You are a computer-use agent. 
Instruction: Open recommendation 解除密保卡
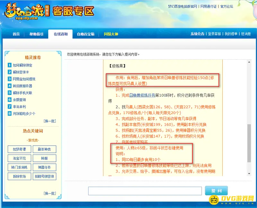tap(21, 72)
